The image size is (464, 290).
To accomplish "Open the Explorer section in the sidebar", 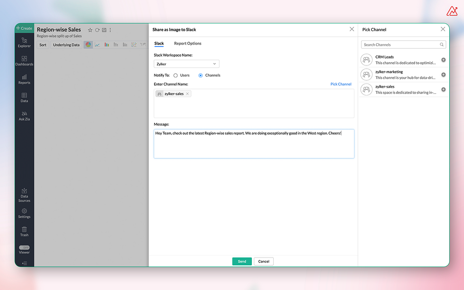I will pyautogui.click(x=24, y=42).
